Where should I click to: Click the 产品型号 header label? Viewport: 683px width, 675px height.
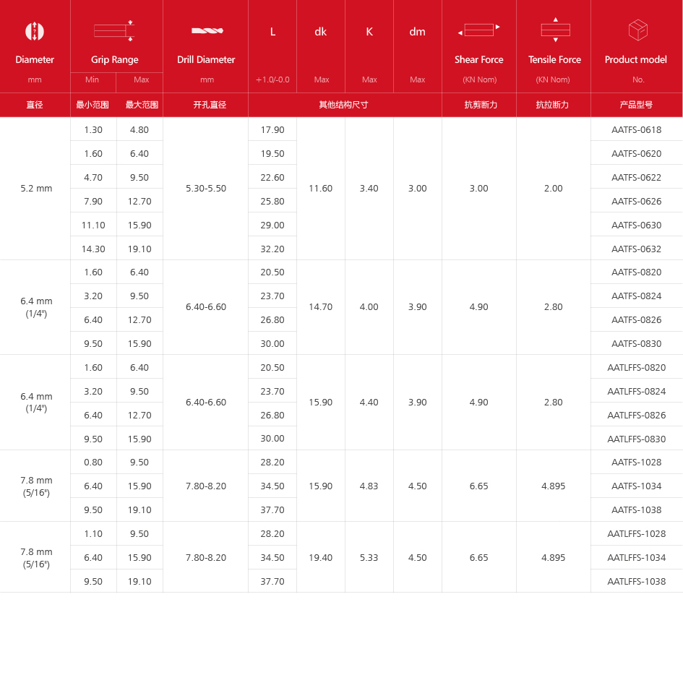636,105
